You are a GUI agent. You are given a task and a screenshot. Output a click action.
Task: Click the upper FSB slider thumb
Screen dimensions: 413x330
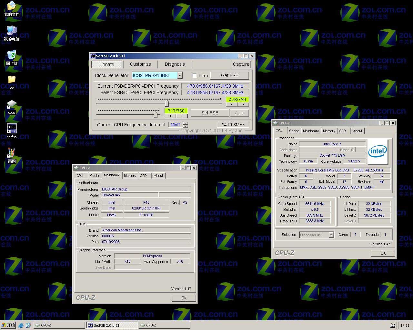(167, 103)
